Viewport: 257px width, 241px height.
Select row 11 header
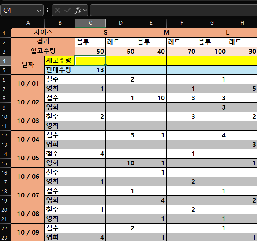coord(5,126)
